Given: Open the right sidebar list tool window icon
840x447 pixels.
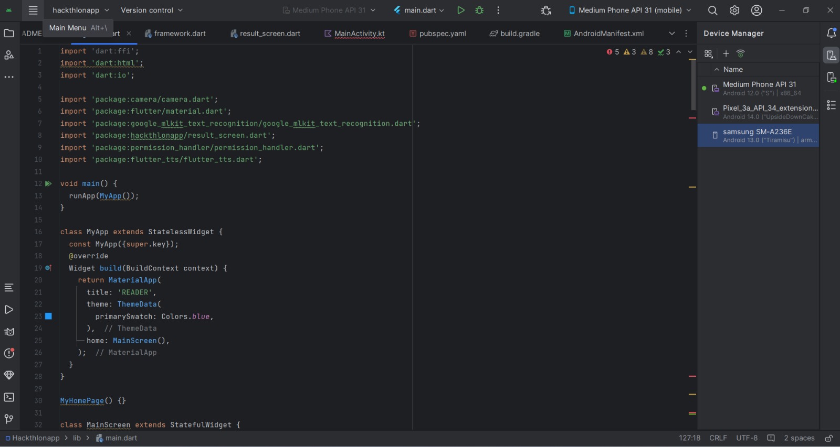Looking at the screenshot, I should (x=831, y=105).
